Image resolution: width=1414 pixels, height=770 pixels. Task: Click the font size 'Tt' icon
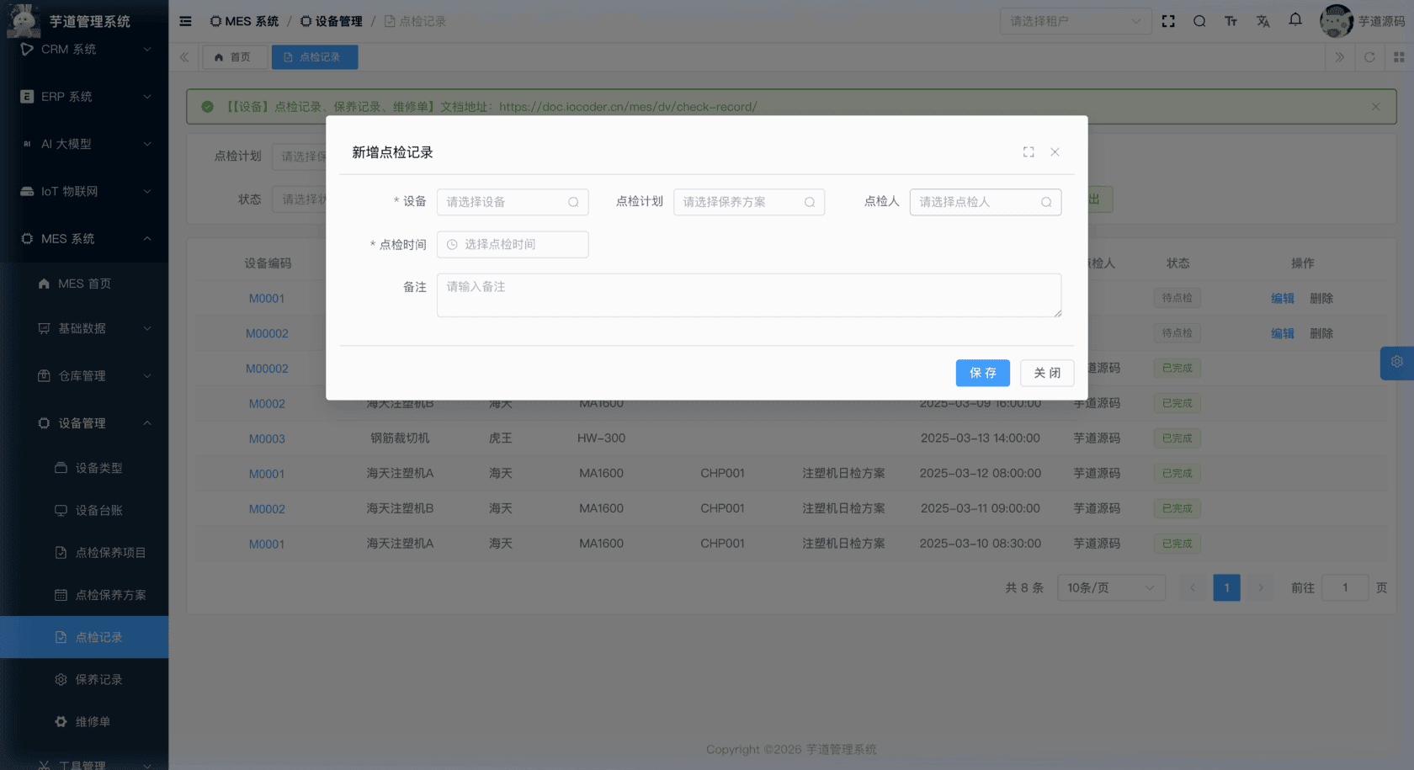pos(1231,21)
